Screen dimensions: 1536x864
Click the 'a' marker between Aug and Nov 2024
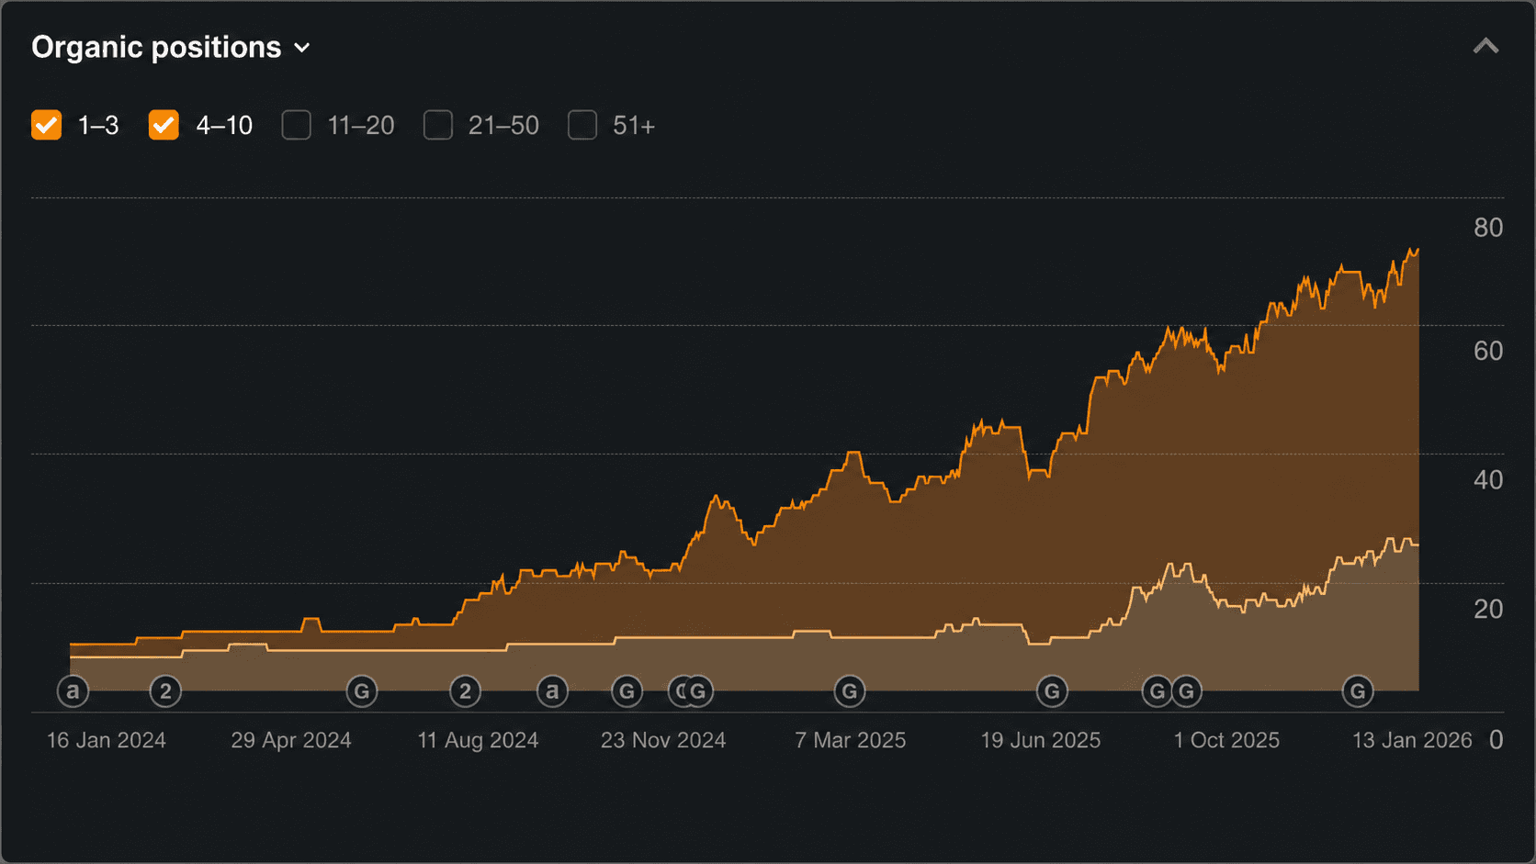click(x=552, y=691)
